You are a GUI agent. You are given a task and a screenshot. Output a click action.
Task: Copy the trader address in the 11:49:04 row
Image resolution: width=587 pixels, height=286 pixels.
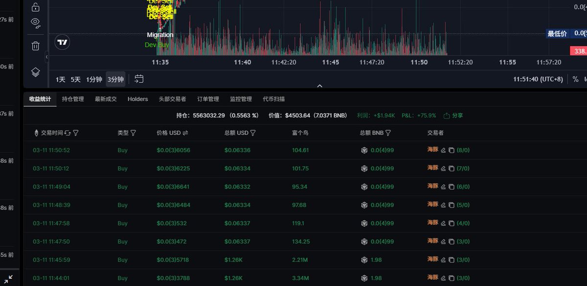pyautogui.click(x=452, y=187)
